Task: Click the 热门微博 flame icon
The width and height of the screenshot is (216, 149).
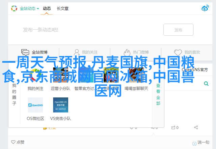Action: click(x=127, y=52)
